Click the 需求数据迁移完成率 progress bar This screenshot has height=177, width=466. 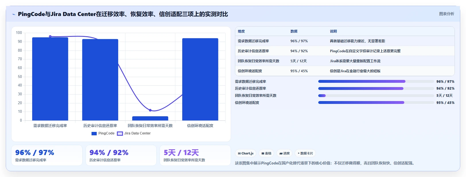376,81
